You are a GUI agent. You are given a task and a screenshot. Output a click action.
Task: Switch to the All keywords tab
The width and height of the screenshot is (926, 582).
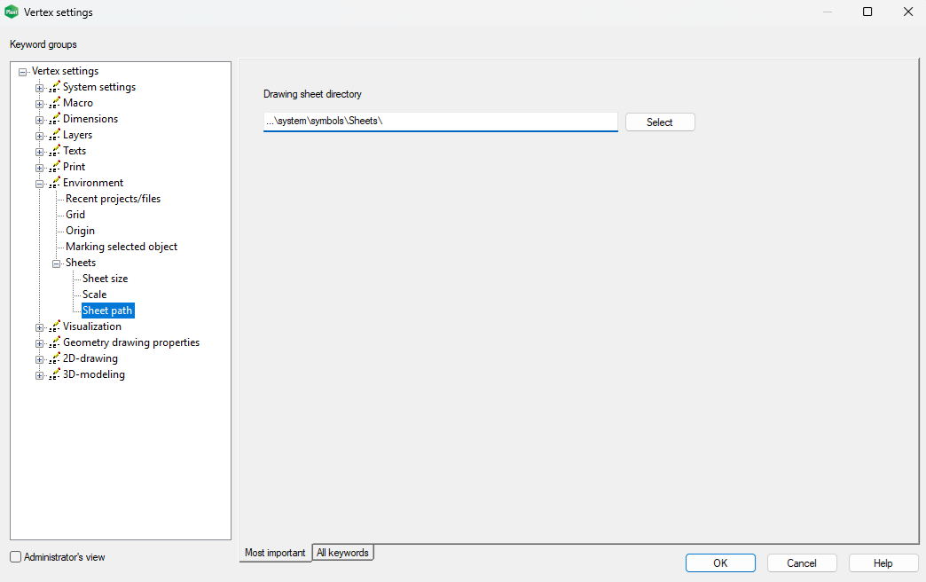click(x=342, y=553)
